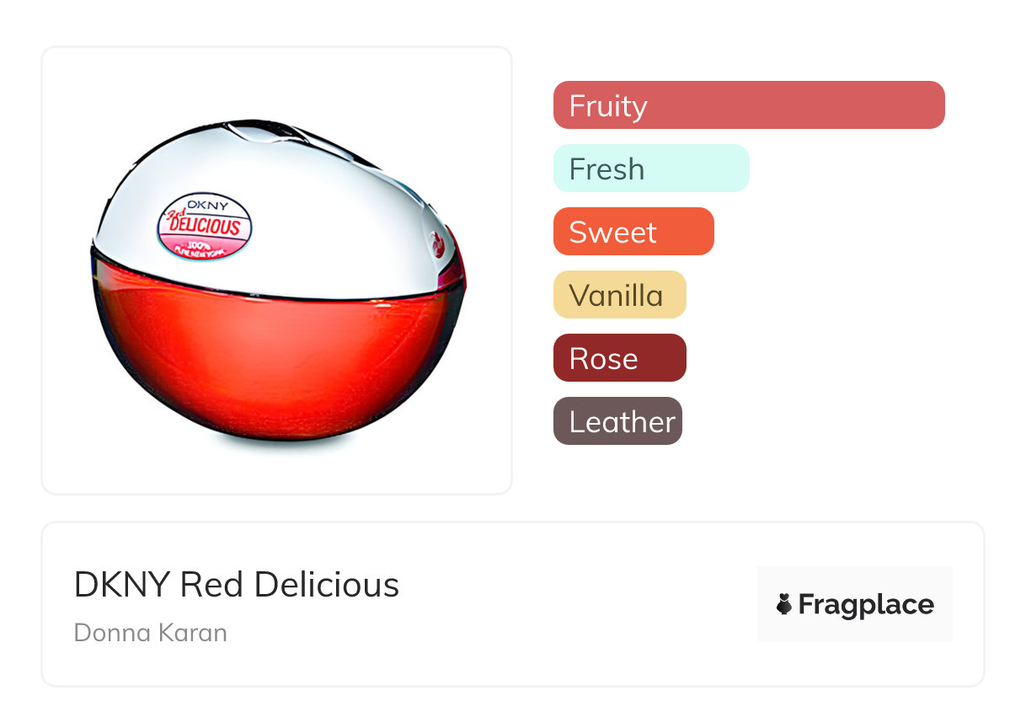Viewport: 1026px width, 728px height.
Task: Click the word Fruity inside its bar
Action: point(608,106)
